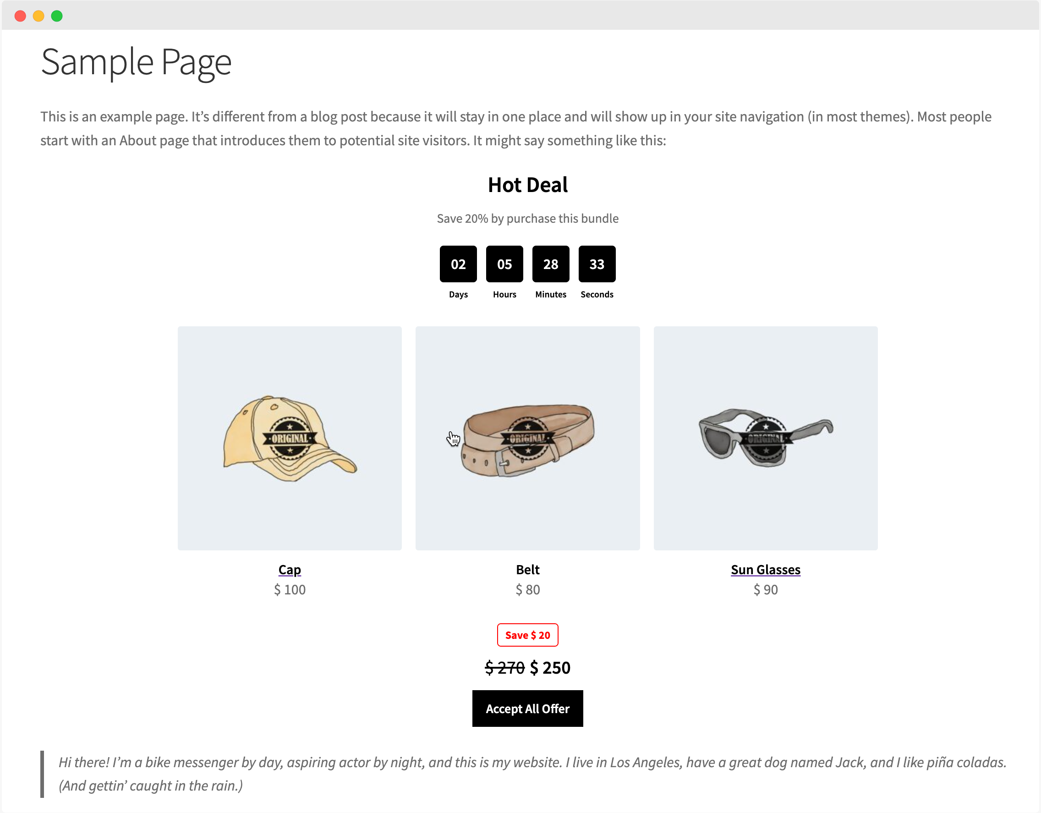Click the Days countdown box
Viewport: 1041px width, 813px height.
point(458,264)
